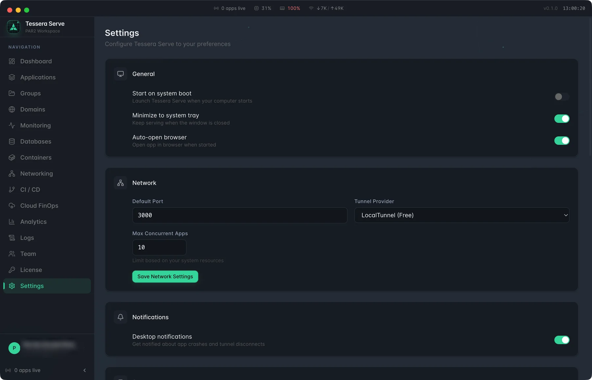Open the Groups nav link
The image size is (592, 380).
(47, 93)
